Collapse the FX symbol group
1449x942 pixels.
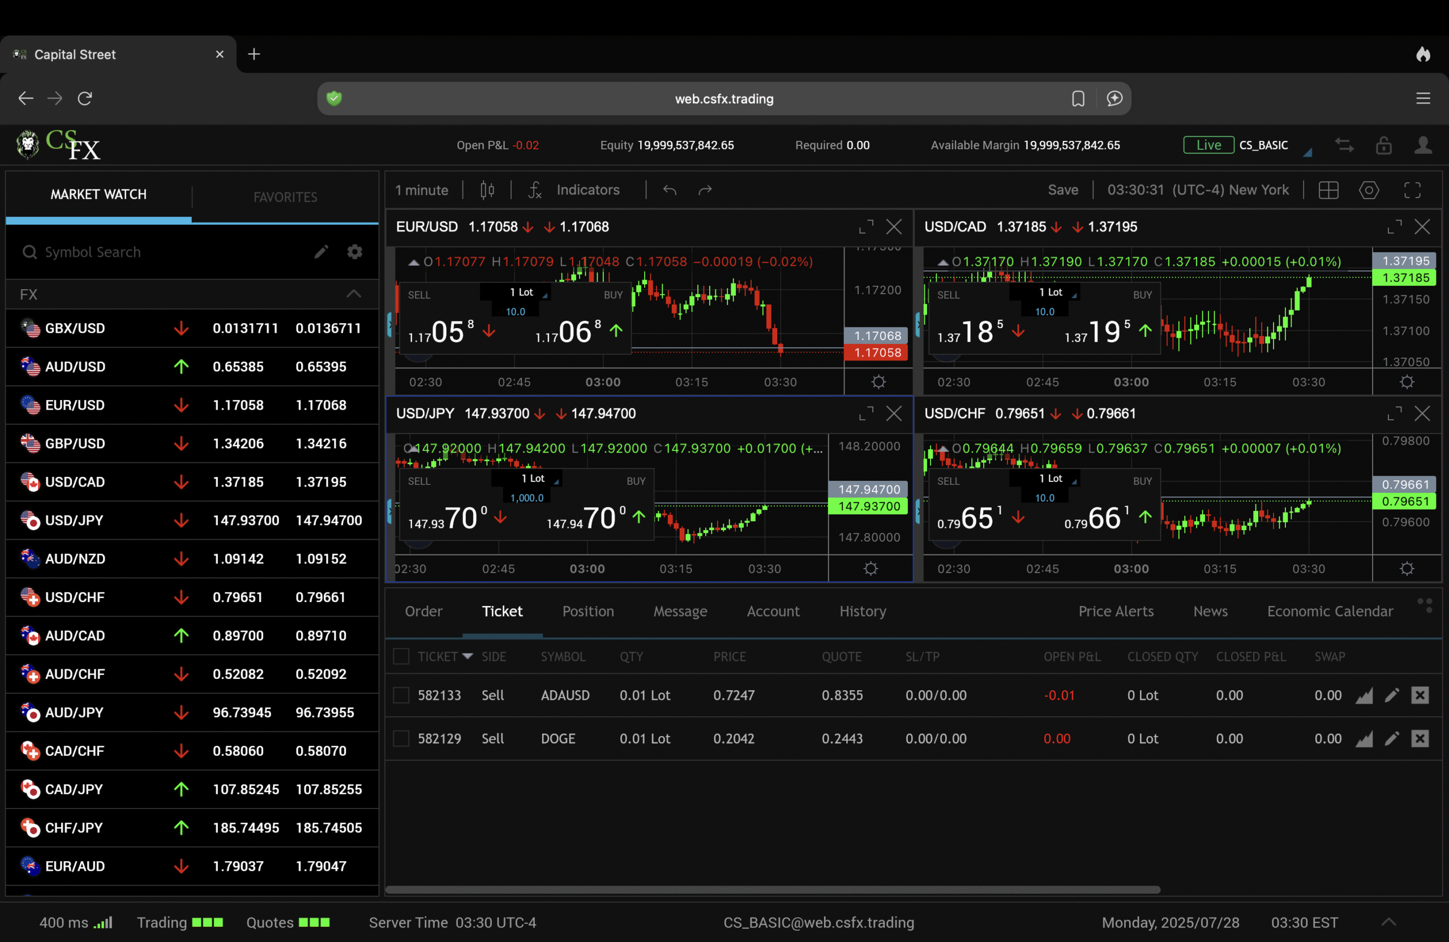(354, 295)
